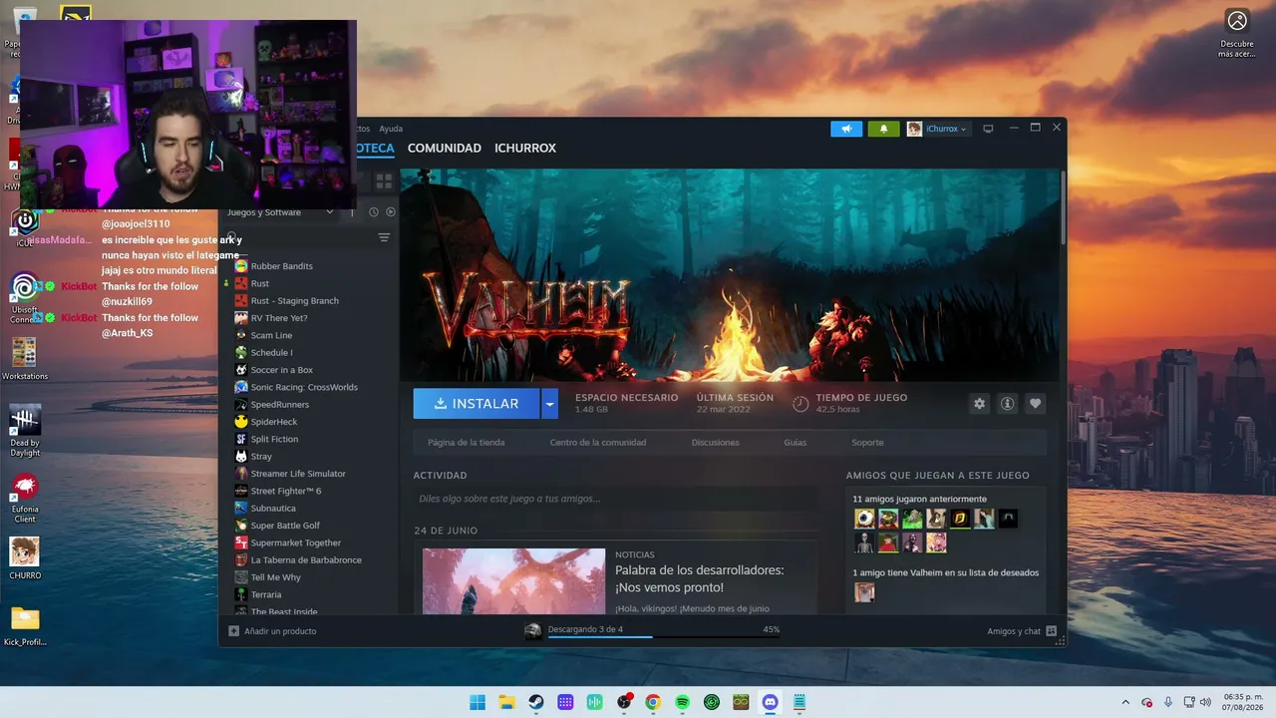Open Google Chrome from the taskbar

coord(653,702)
